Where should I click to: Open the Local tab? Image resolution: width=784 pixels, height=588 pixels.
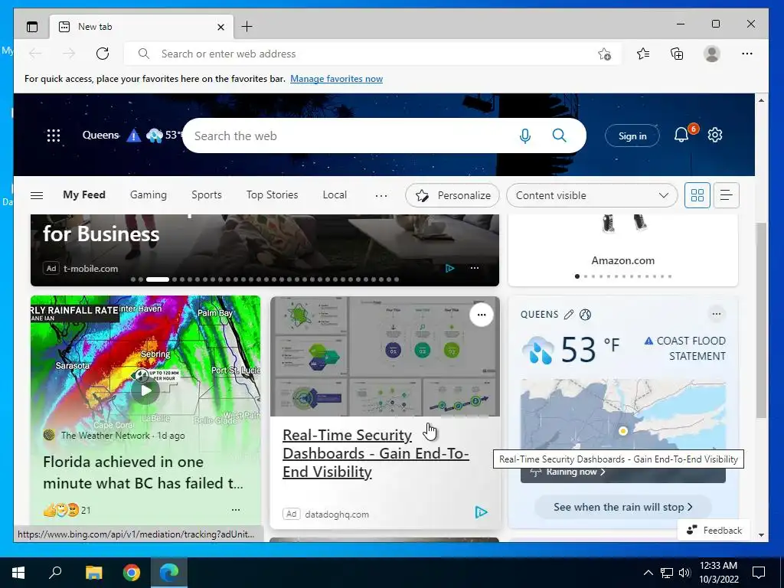[335, 195]
